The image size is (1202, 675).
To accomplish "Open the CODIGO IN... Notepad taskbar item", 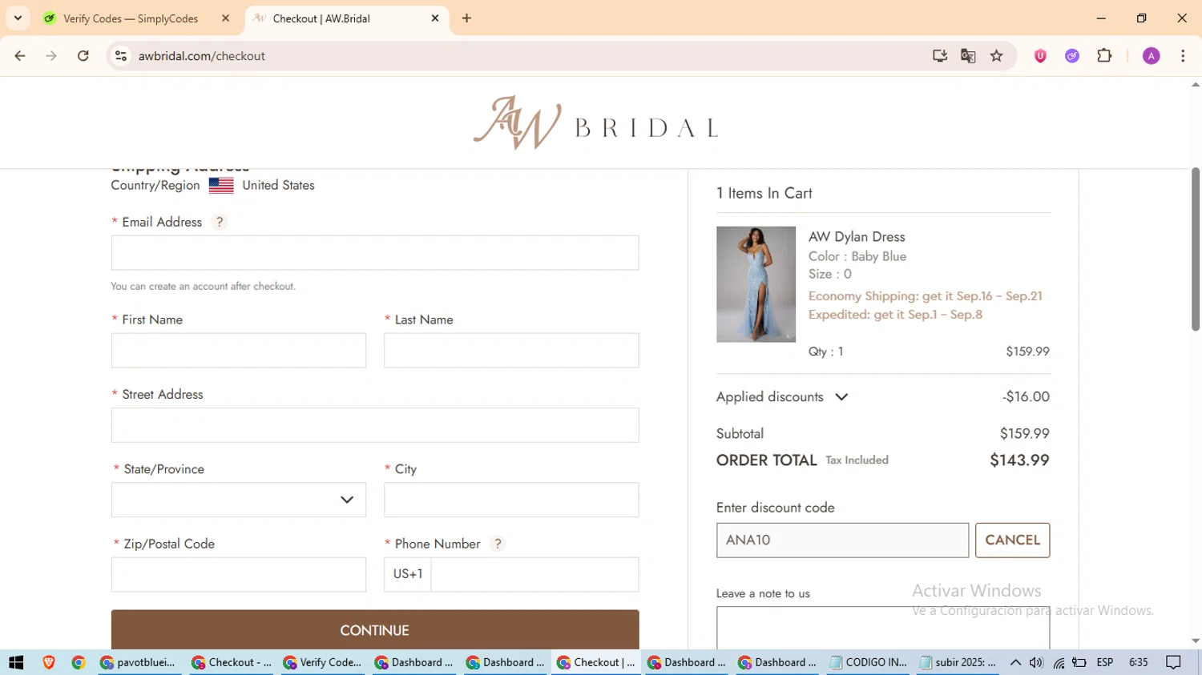I will 869,662.
